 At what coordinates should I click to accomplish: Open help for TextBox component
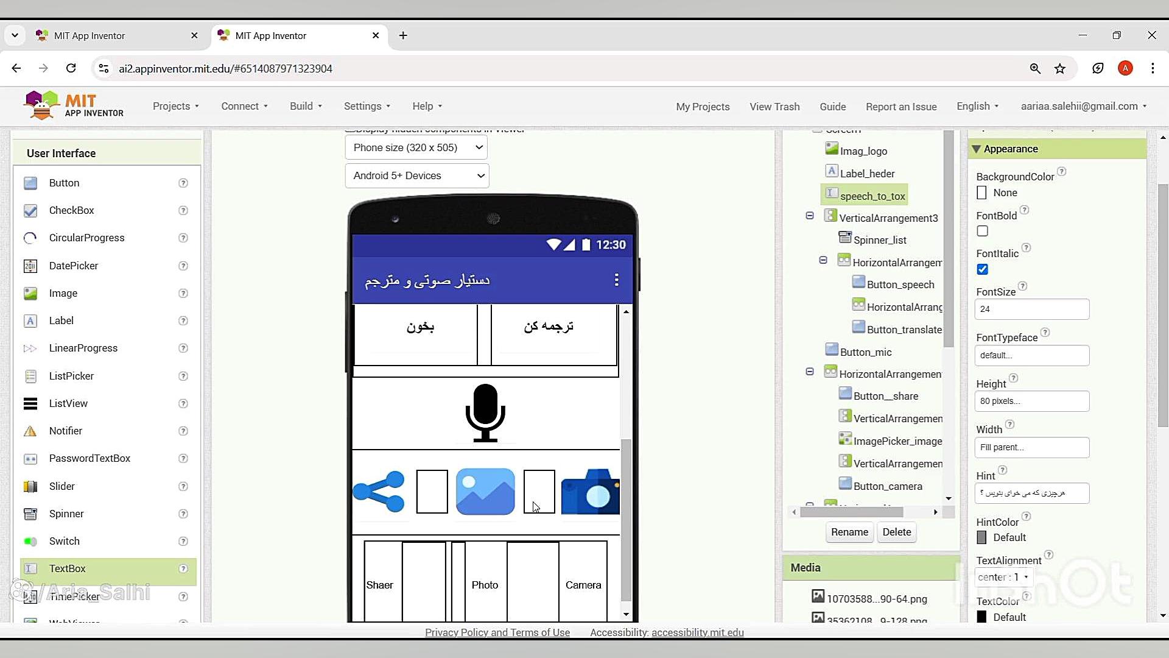pyautogui.click(x=183, y=568)
